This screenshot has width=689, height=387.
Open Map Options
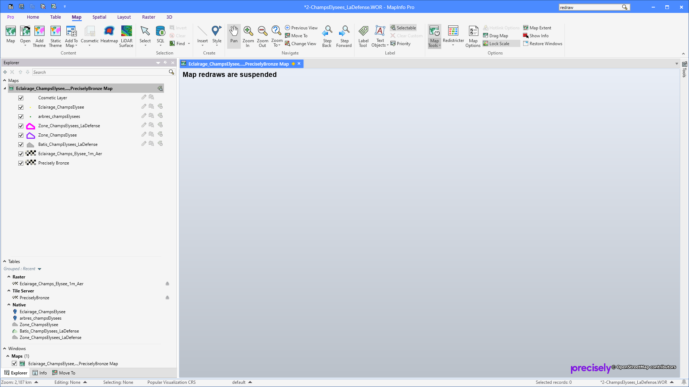point(473,36)
